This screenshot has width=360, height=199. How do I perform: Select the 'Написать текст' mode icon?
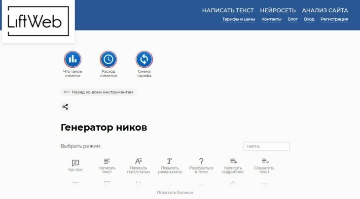[107, 161]
